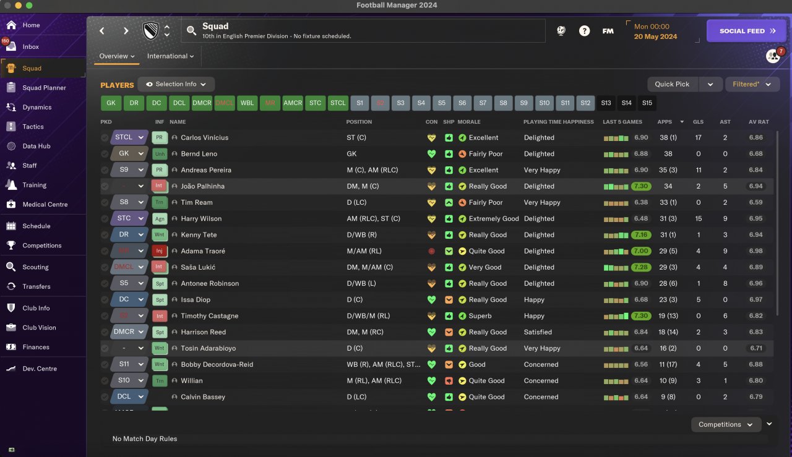Click João Palhinha's last-five-games form bars
The width and height of the screenshot is (792, 457).
coord(617,186)
